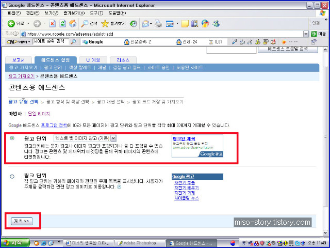
Task: Click the yellow note icon in toolbar
Action: click(185, 23)
